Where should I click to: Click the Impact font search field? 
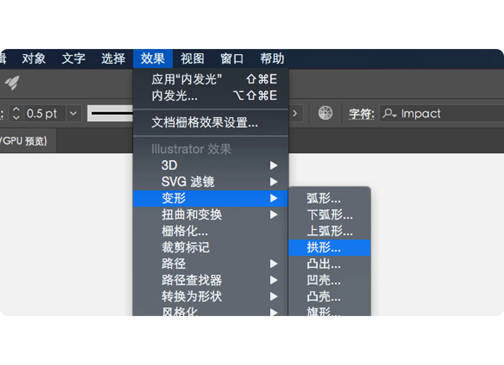pos(441,113)
